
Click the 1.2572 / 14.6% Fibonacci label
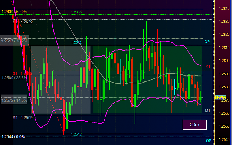14,100
